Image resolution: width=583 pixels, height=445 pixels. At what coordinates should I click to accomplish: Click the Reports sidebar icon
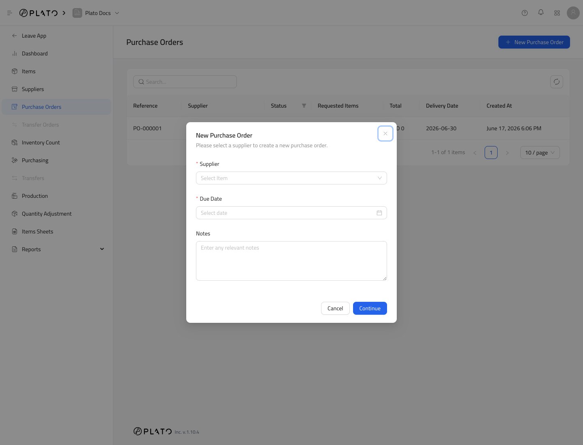(15, 249)
